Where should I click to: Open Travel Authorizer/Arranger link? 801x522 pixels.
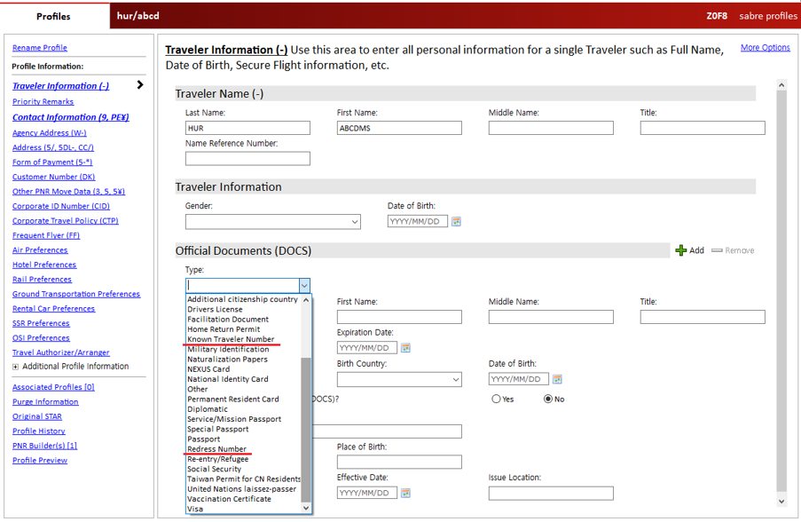tap(61, 352)
